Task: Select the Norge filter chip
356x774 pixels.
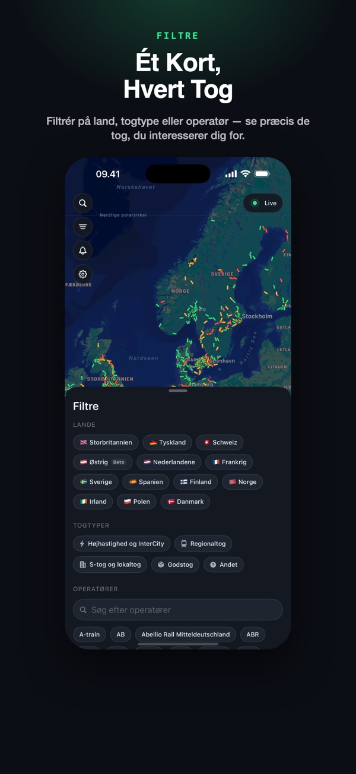Action: point(242,482)
